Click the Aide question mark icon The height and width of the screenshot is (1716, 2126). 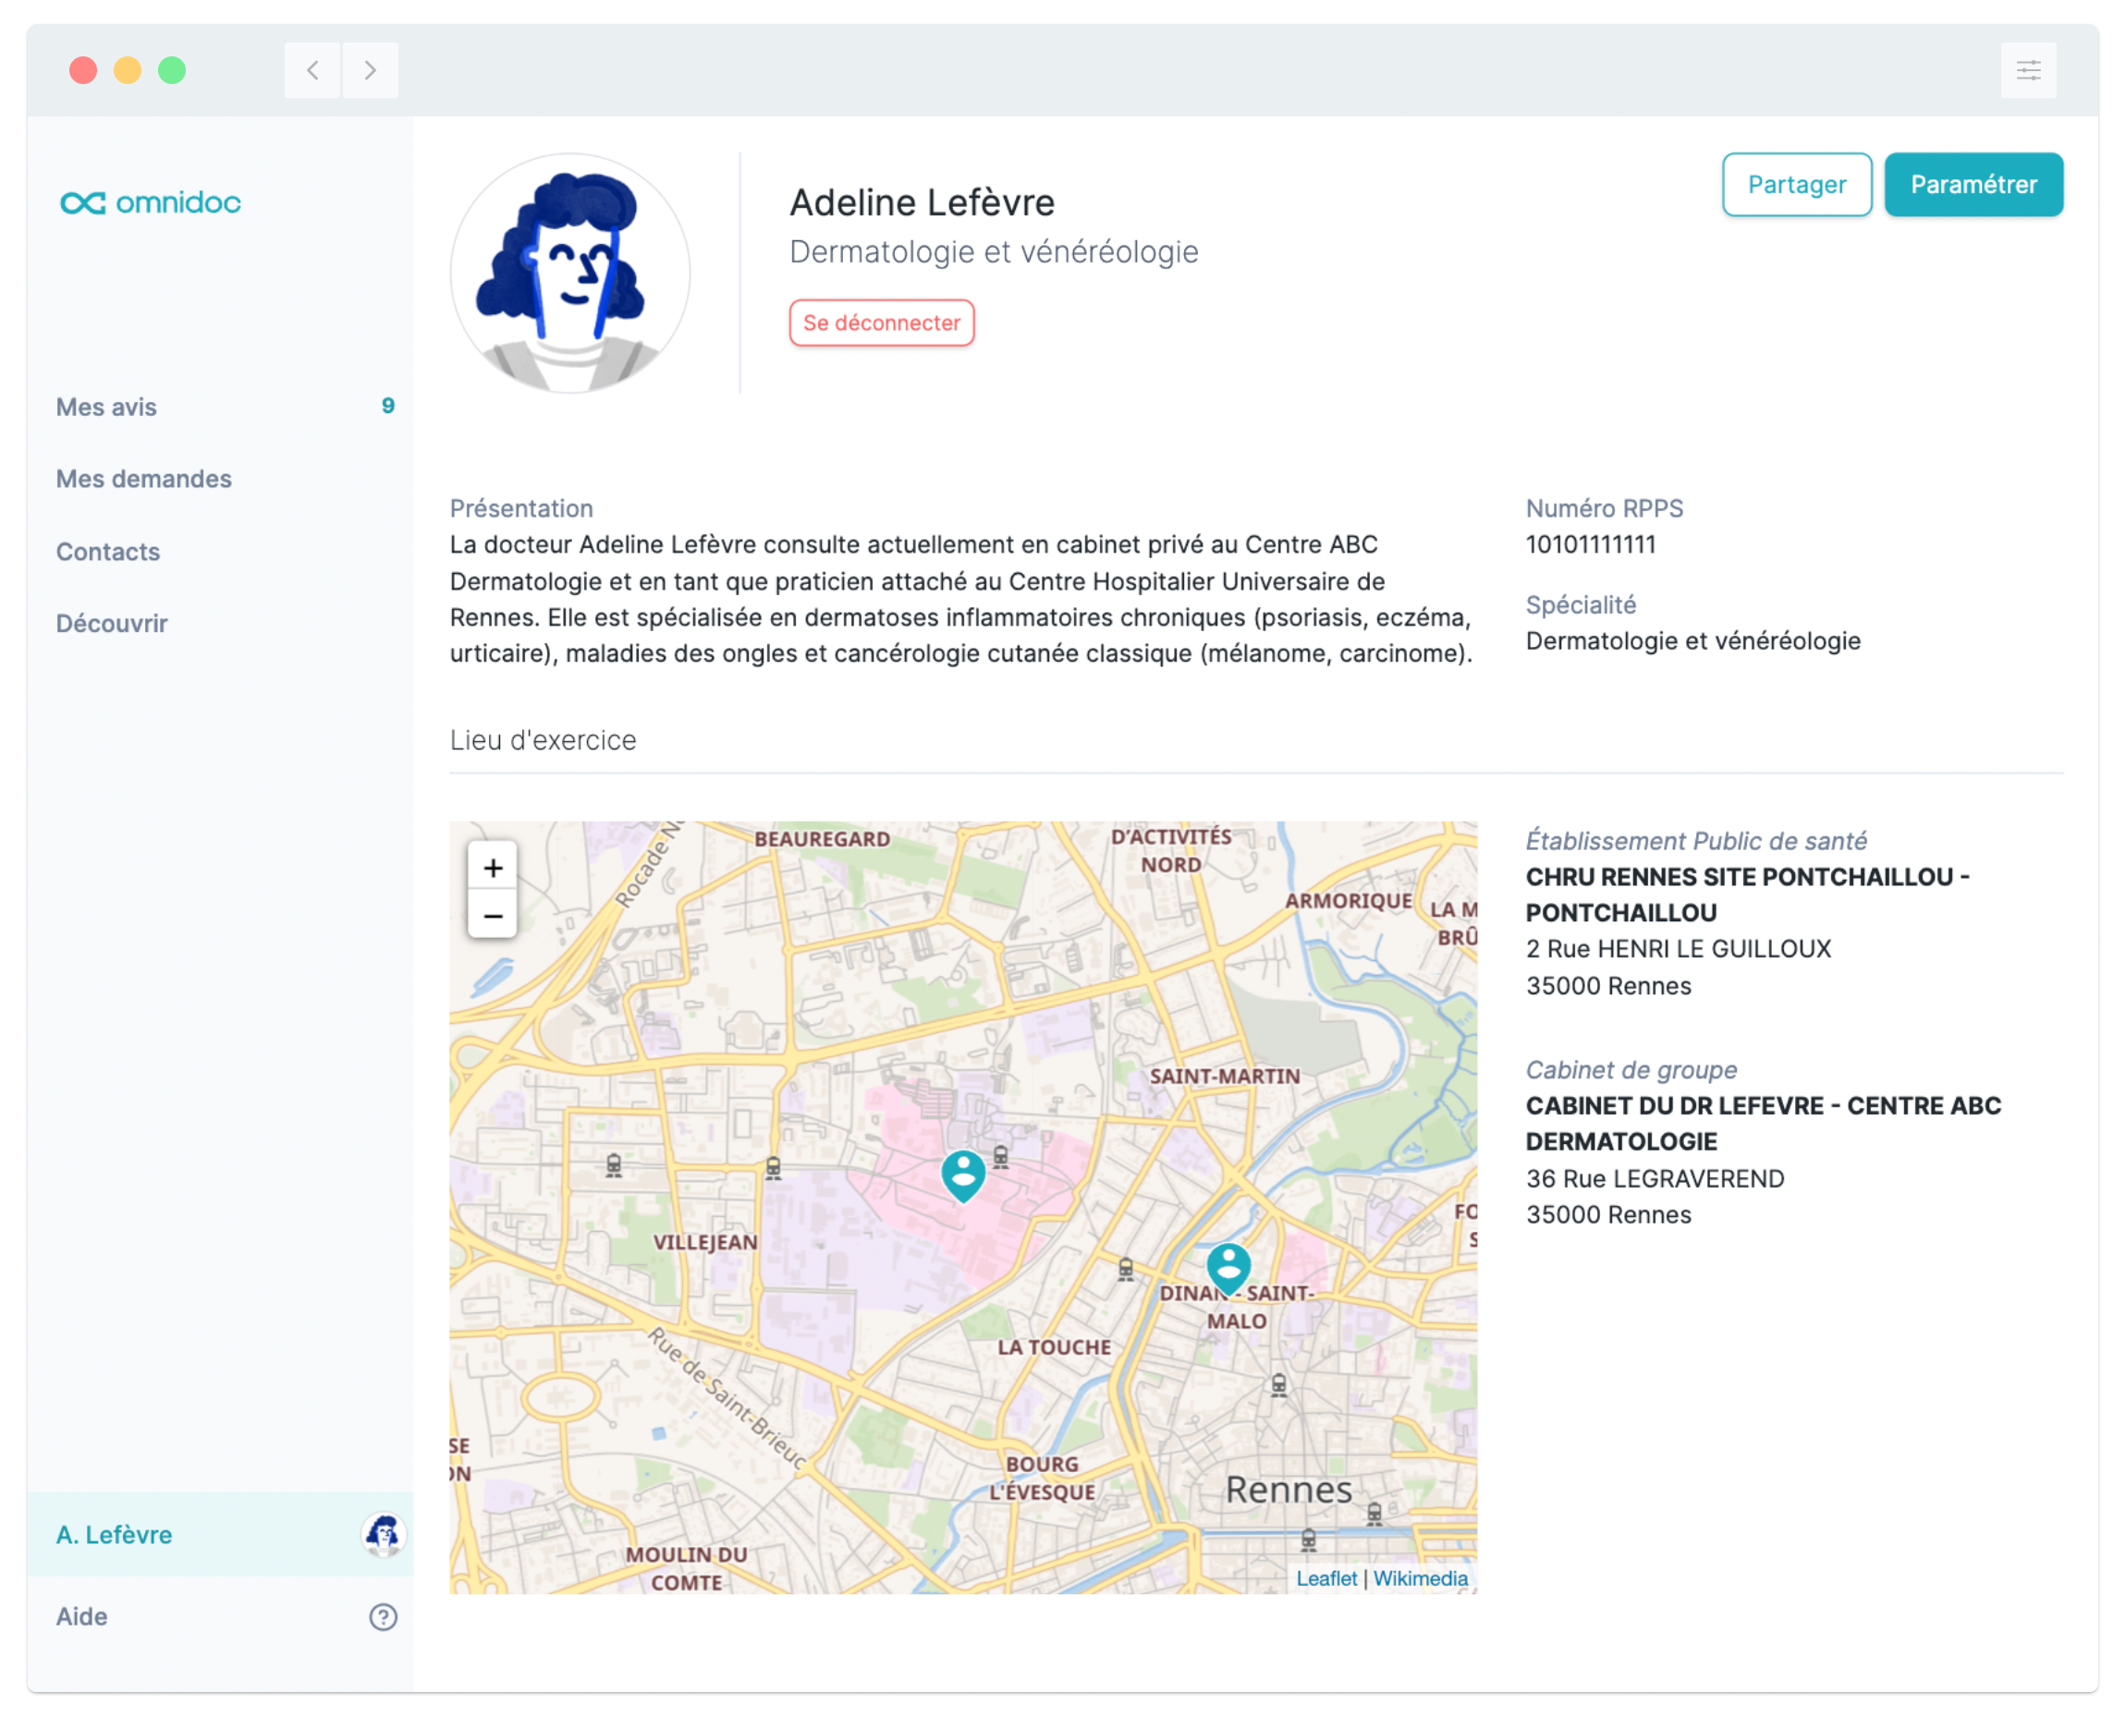coord(383,1617)
